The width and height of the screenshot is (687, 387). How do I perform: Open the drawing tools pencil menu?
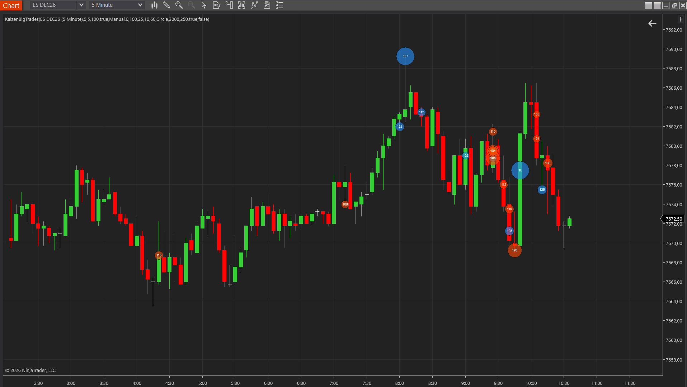[166, 5]
